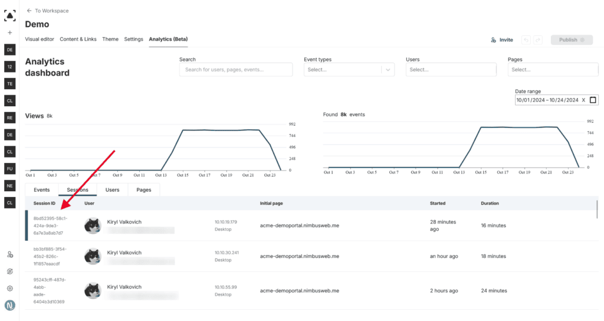This screenshot has height=321, width=604.
Task: Click the Publish button
Action: point(572,40)
